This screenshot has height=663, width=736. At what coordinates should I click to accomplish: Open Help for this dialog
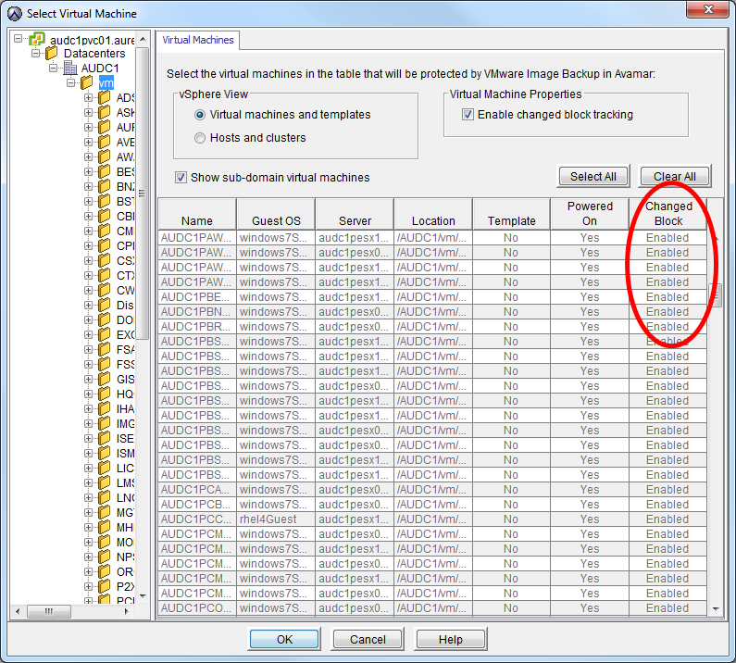tap(451, 639)
